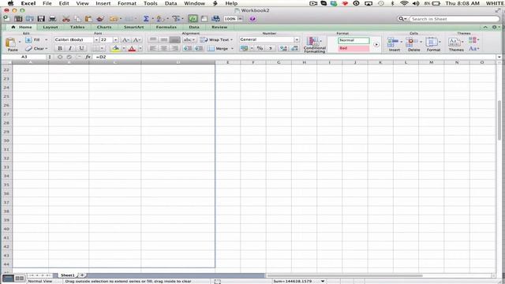Open the Merge dropdown

coord(232,49)
